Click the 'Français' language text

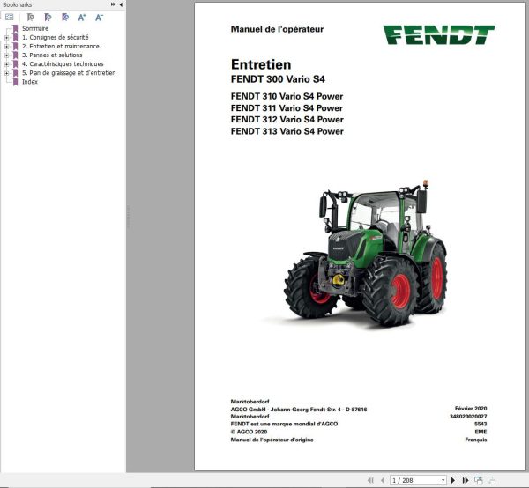[x=476, y=440]
